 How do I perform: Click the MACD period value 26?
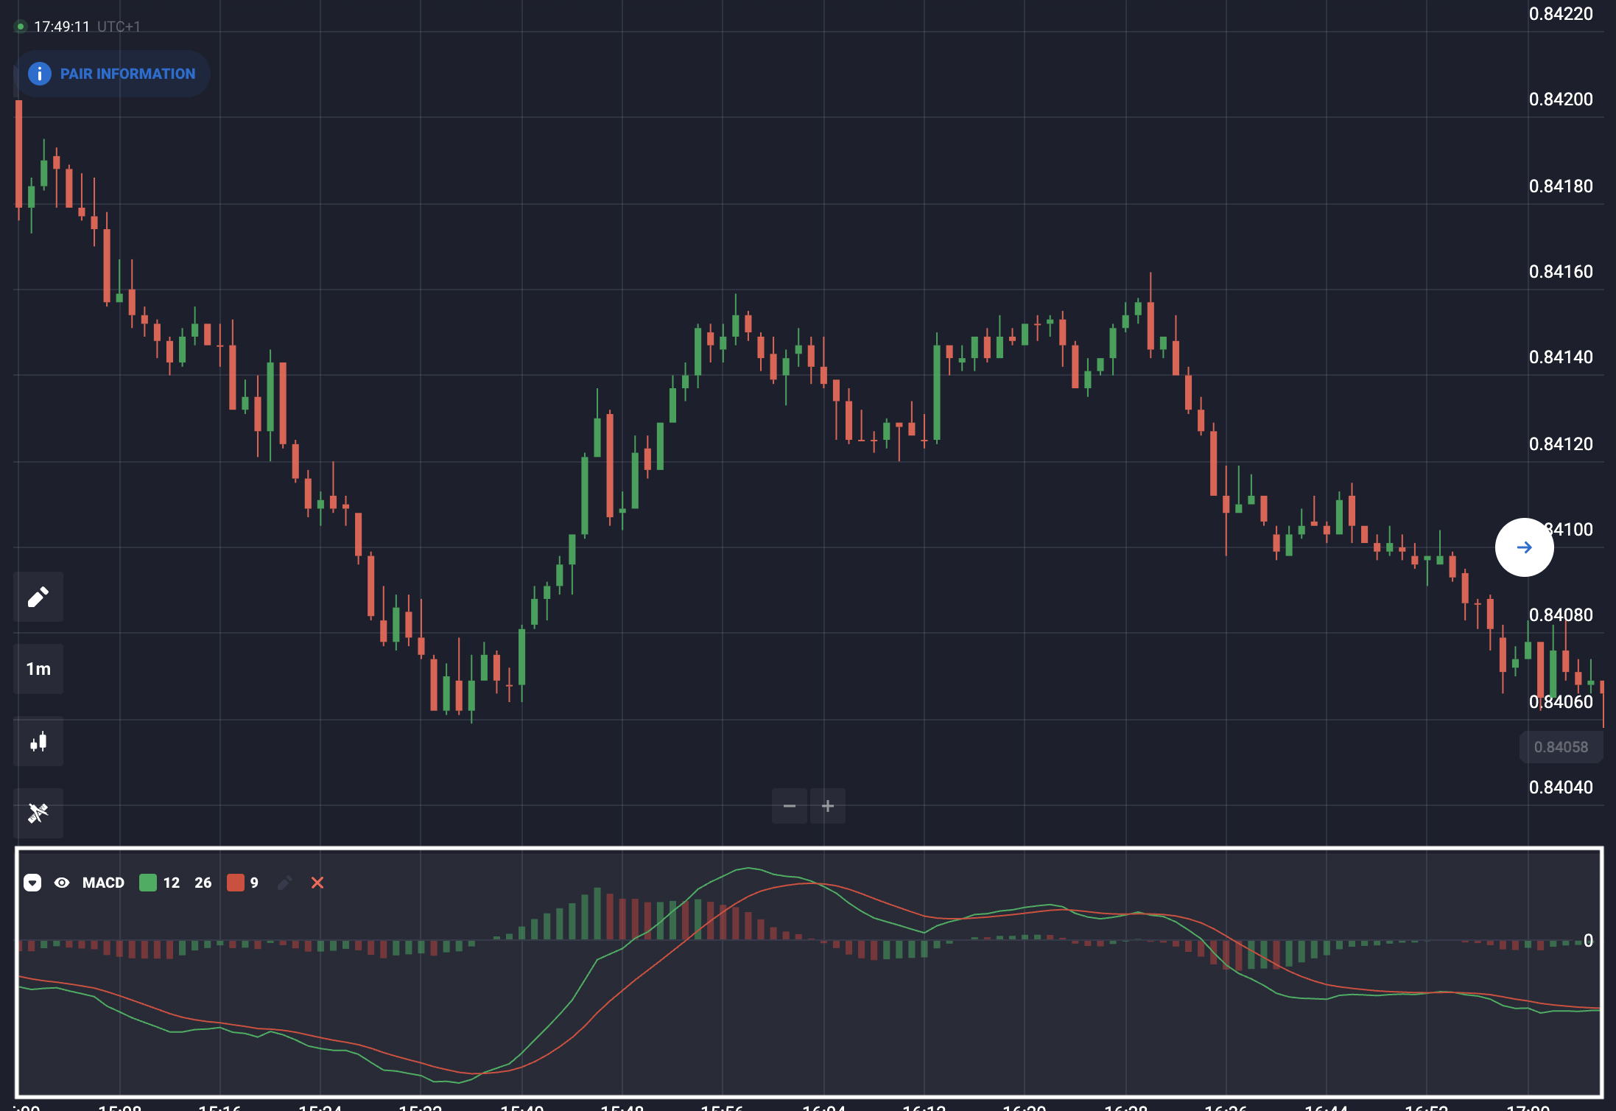coord(203,883)
